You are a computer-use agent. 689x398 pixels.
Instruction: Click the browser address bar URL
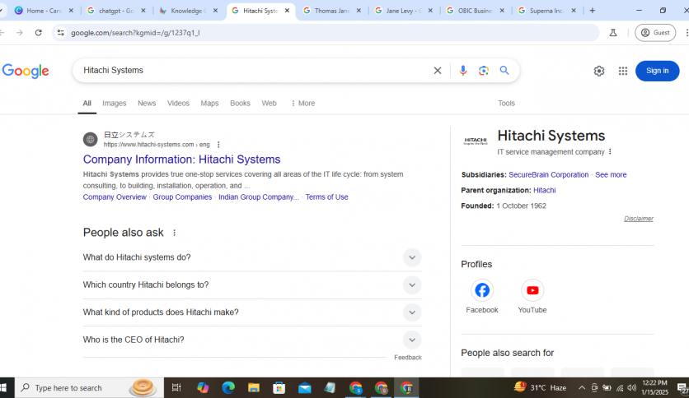click(x=135, y=32)
